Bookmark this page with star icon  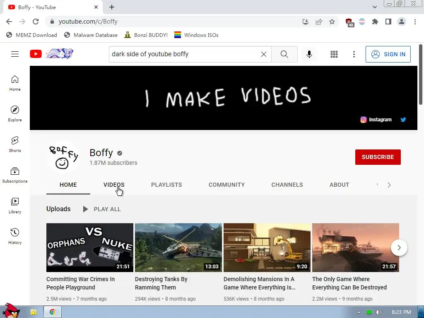point(332,22)
